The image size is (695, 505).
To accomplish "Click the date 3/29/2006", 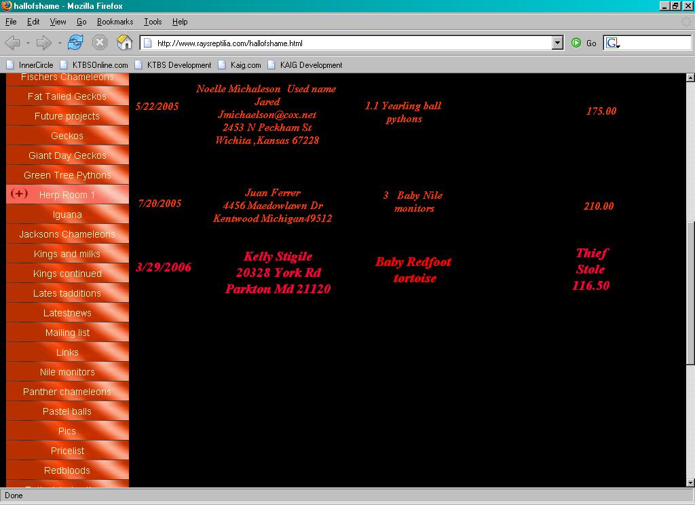I will 163,267.
